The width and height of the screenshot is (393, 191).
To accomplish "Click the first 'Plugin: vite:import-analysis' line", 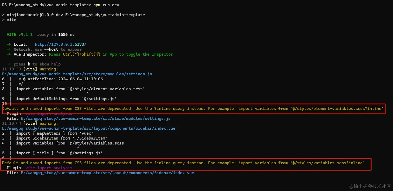I will (40, 114).
